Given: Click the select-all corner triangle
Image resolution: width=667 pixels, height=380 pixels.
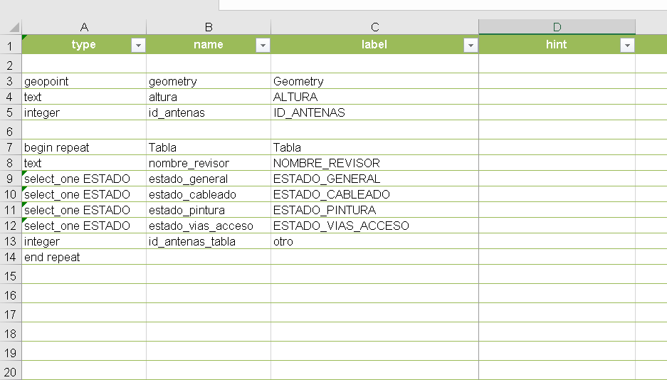Looking at the screenshot, I should coord(14,28).
